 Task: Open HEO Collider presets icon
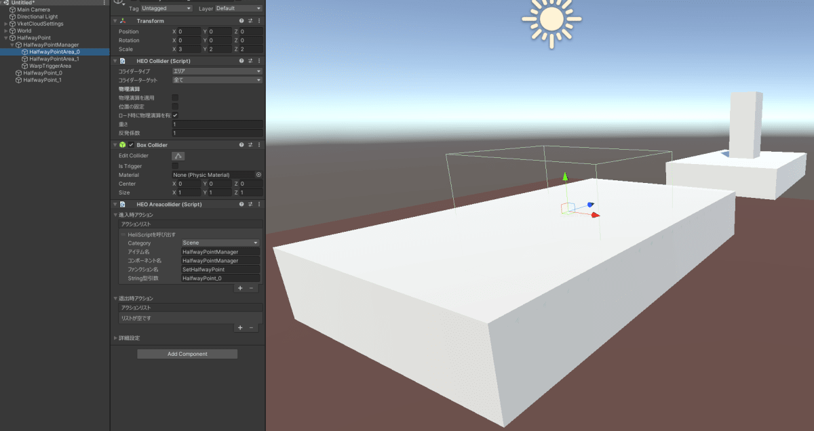[x=250, y=60]
